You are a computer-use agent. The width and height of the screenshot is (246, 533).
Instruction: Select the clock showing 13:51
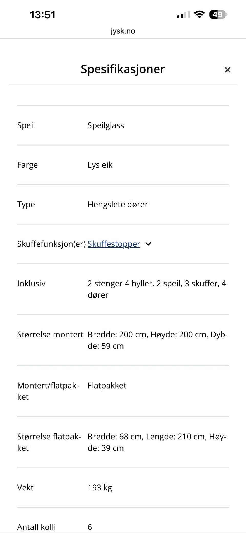(42, 15)
